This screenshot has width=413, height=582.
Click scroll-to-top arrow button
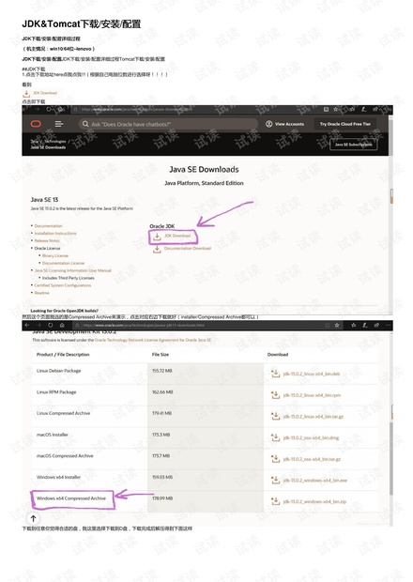pos(34,518)
